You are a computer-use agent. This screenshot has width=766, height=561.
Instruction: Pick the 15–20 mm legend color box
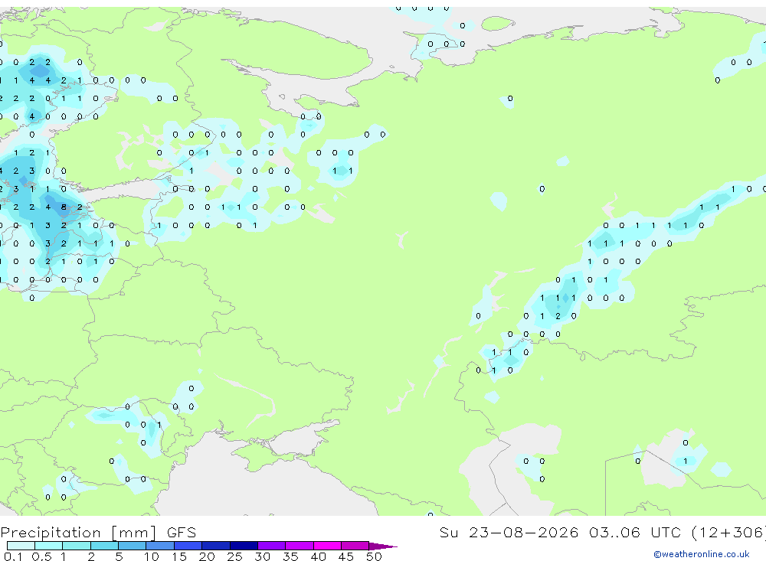[x=188, y=546]
